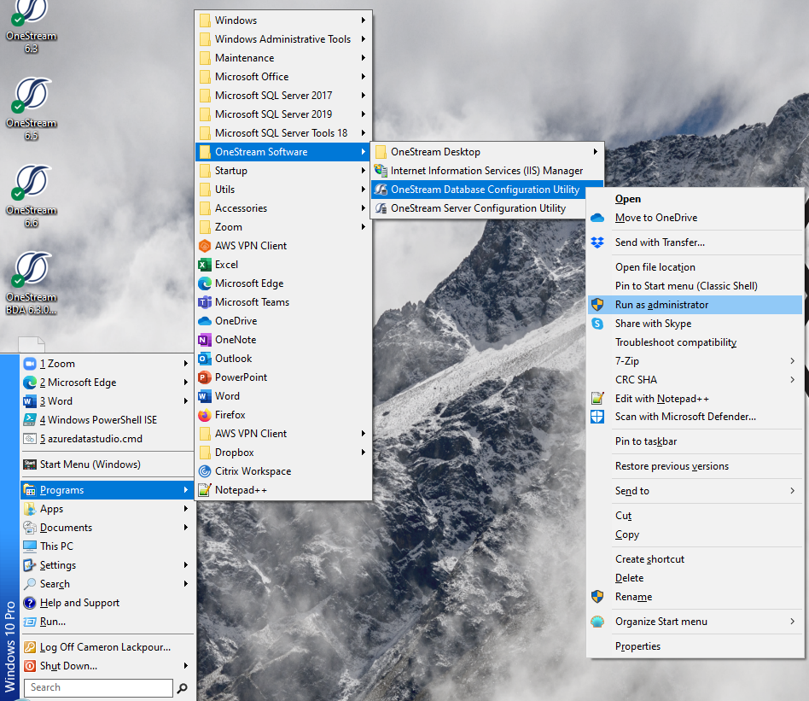The width and height of the screenshot is (809, 701).
Task: Choose Restore previous versions
Action: click(x=695, y=466)
